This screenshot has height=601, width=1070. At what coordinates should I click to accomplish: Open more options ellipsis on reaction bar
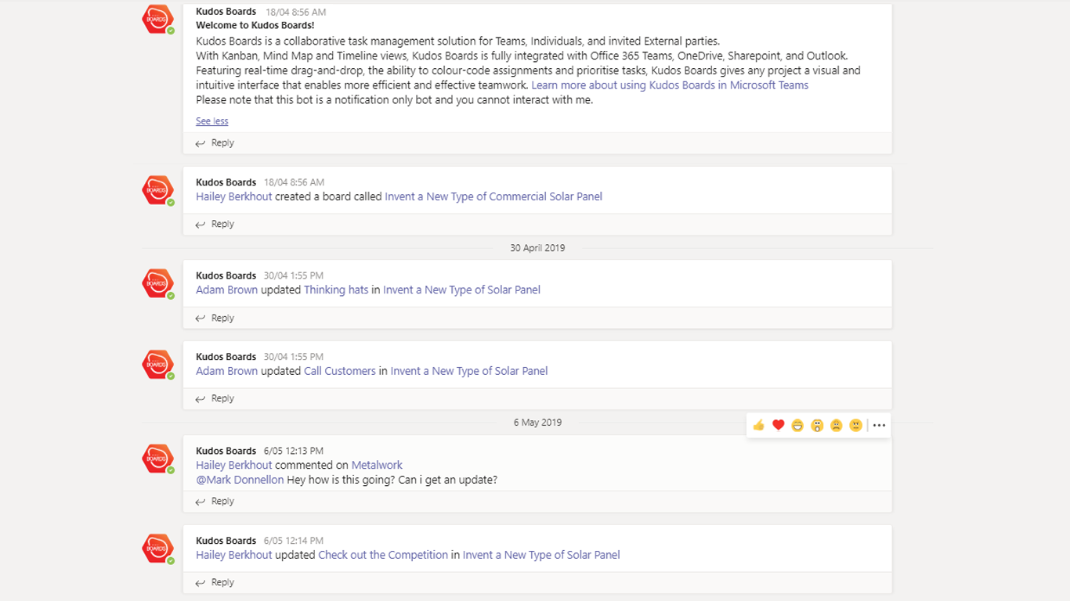pos(879,426)
